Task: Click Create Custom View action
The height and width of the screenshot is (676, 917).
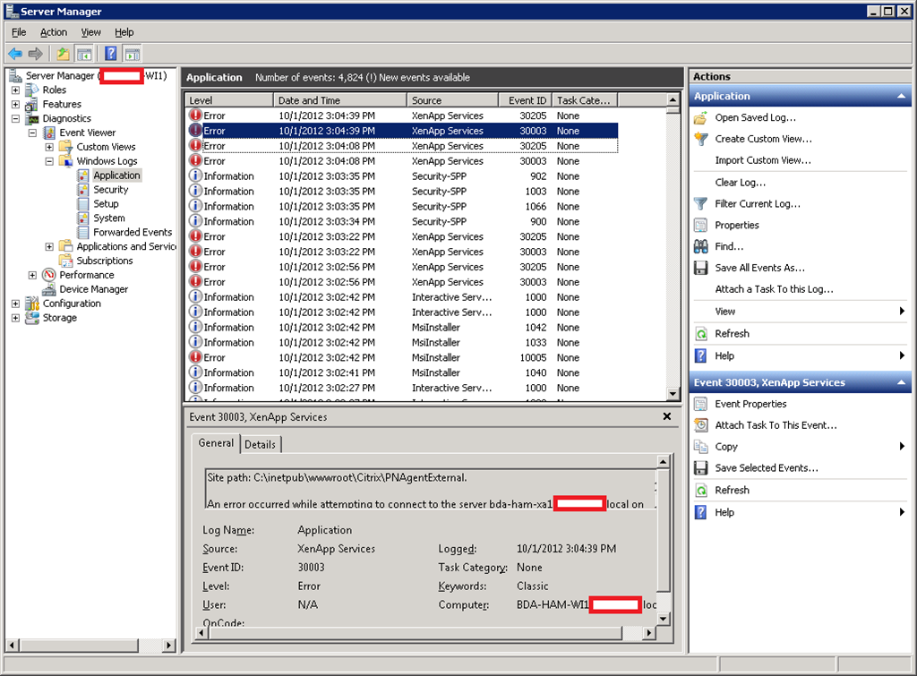Action: coord(763,140)
